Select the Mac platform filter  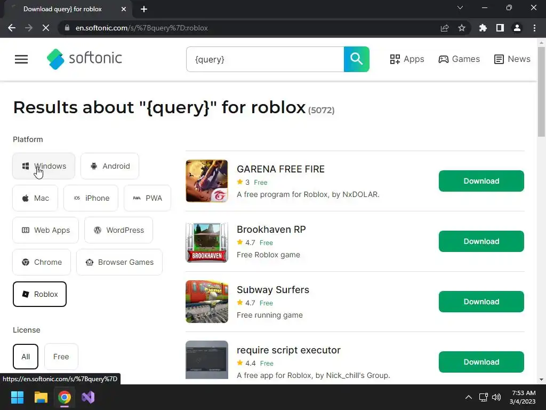point(35,198)
